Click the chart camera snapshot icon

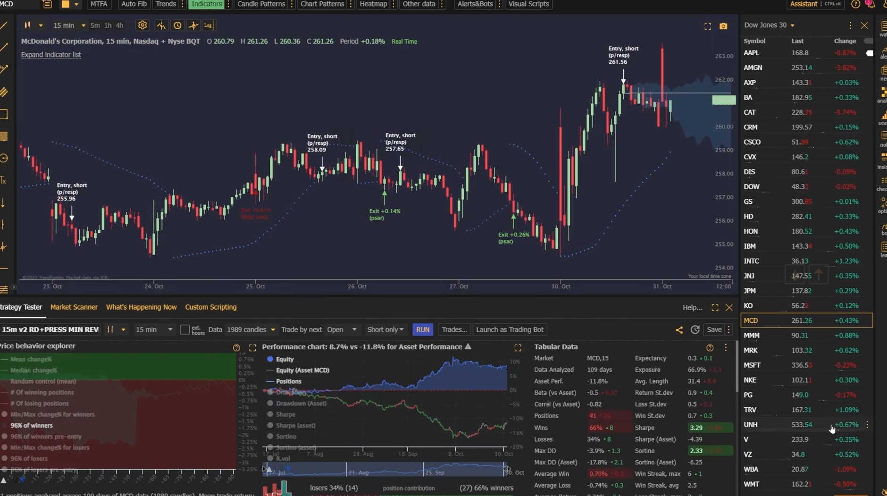tap(723, 26)
